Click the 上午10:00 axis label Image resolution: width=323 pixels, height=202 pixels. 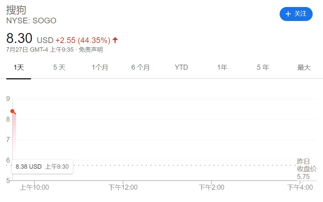(34, 187)
